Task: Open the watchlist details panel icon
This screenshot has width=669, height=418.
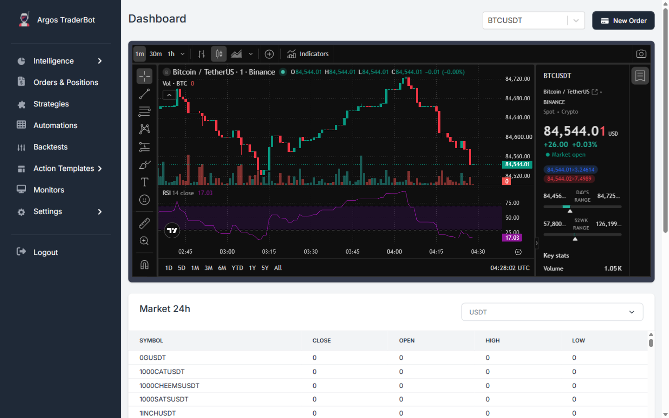Action: point(640,76)
